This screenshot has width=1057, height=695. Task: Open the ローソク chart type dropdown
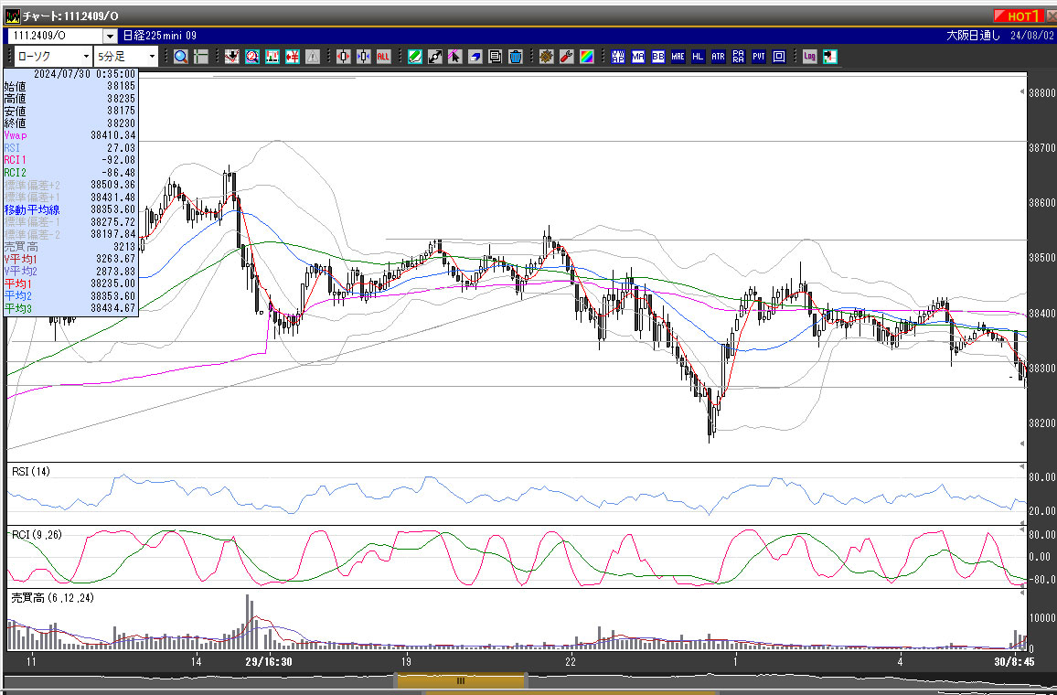(52, 57)
